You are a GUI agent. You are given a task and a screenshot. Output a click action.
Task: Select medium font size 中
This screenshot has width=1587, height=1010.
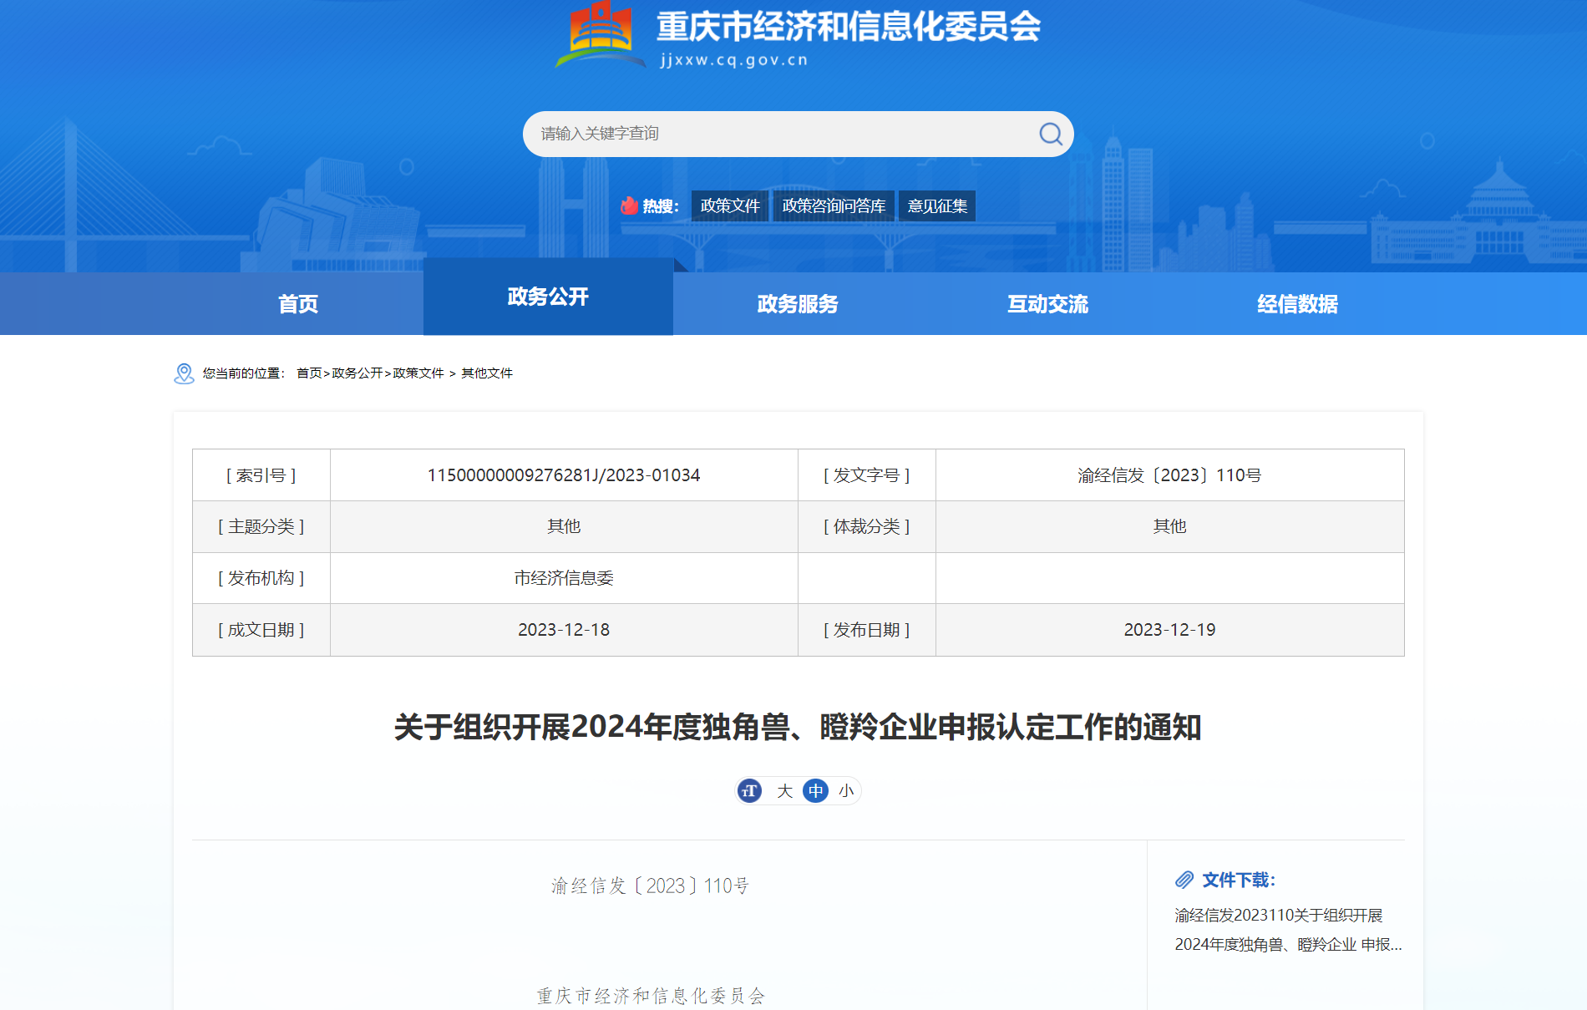[815, 790]
